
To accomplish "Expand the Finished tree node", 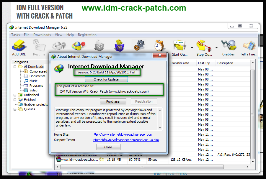I will (x=15, y=100).
